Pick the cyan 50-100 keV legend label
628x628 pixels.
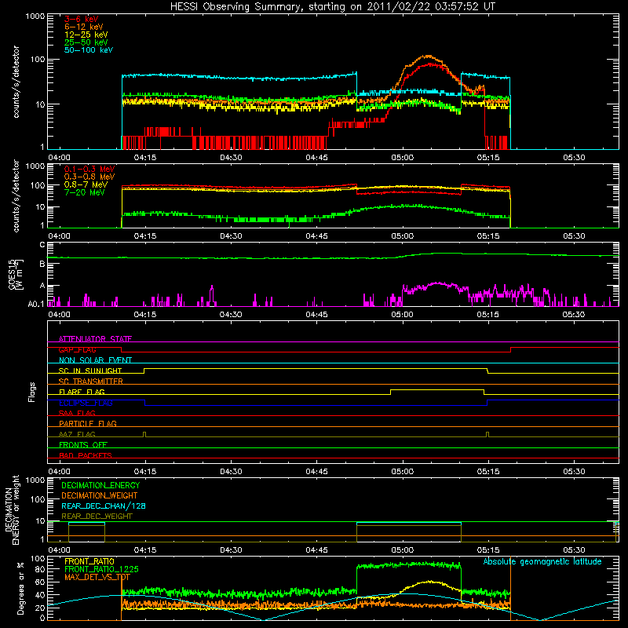[89, 50]
